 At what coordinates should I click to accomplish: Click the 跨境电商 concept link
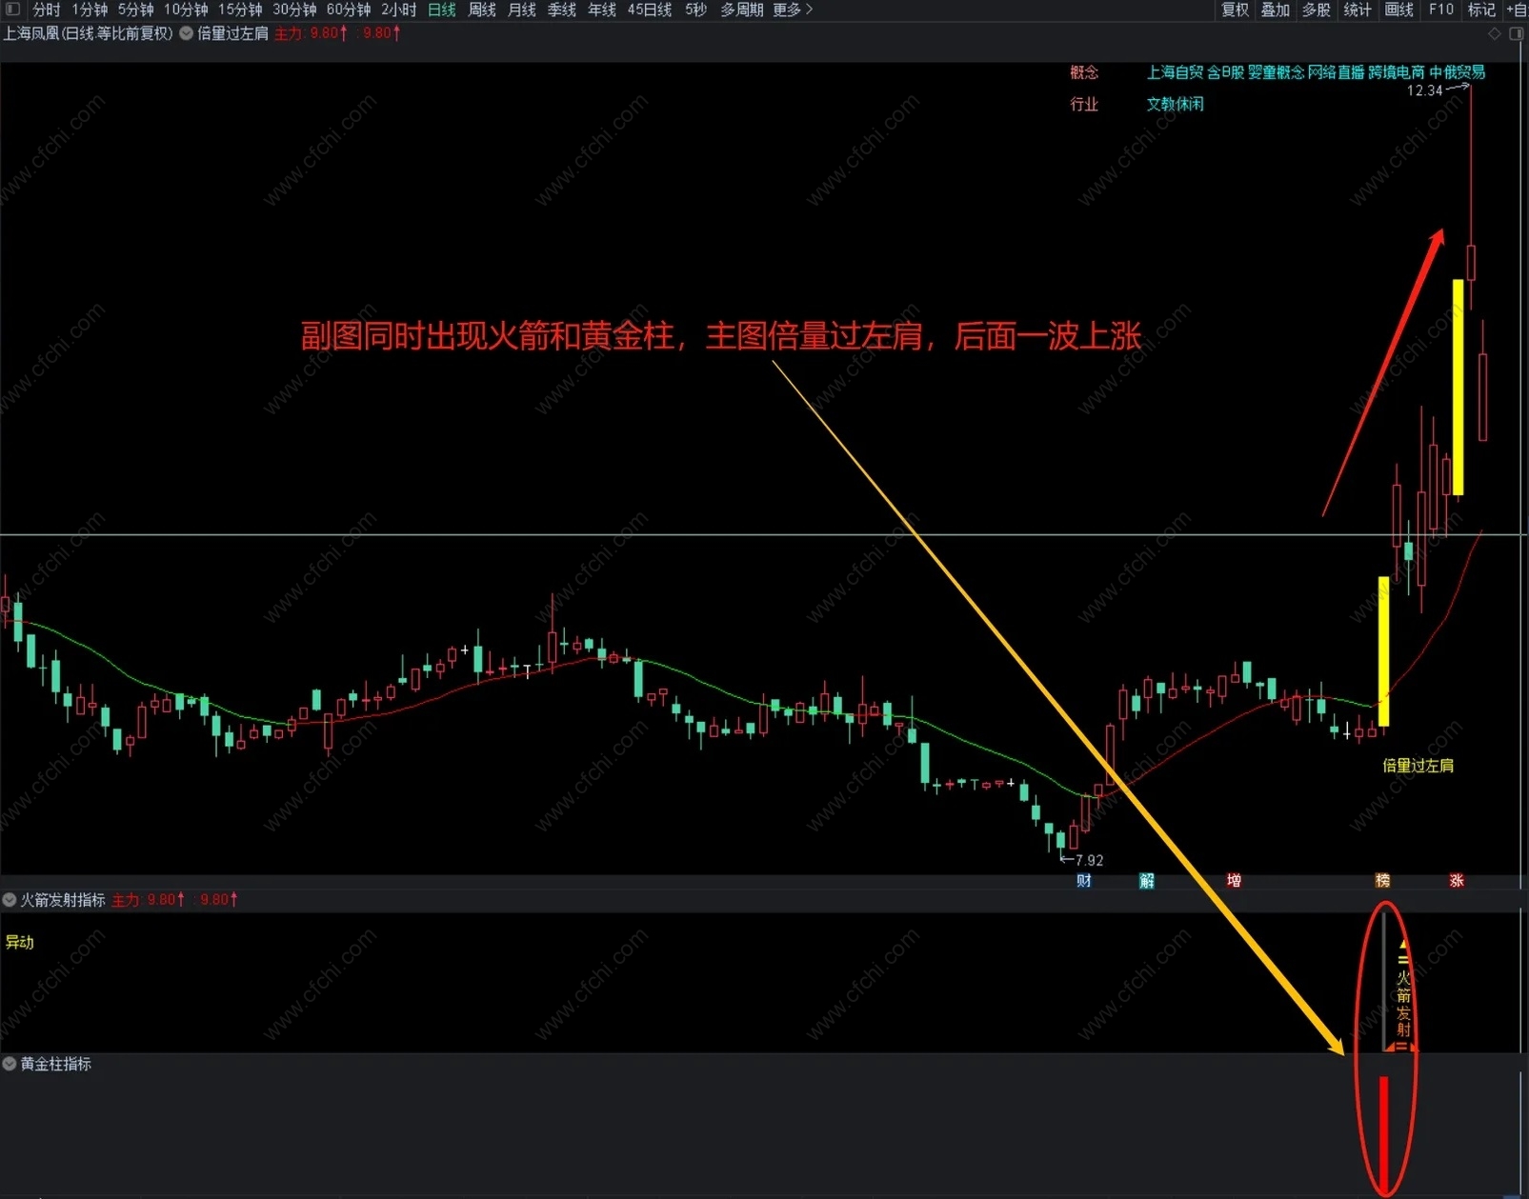coord(1397,72)
